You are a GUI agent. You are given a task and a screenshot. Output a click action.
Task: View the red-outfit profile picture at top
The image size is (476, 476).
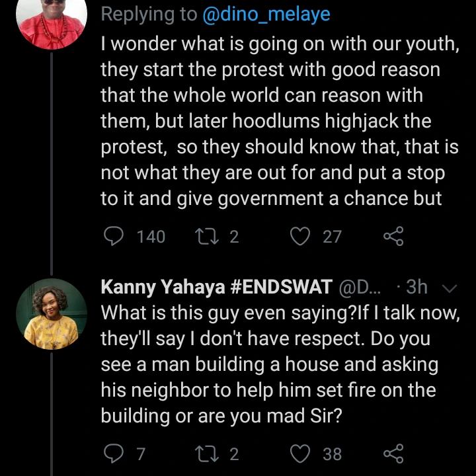click(51, 20)
